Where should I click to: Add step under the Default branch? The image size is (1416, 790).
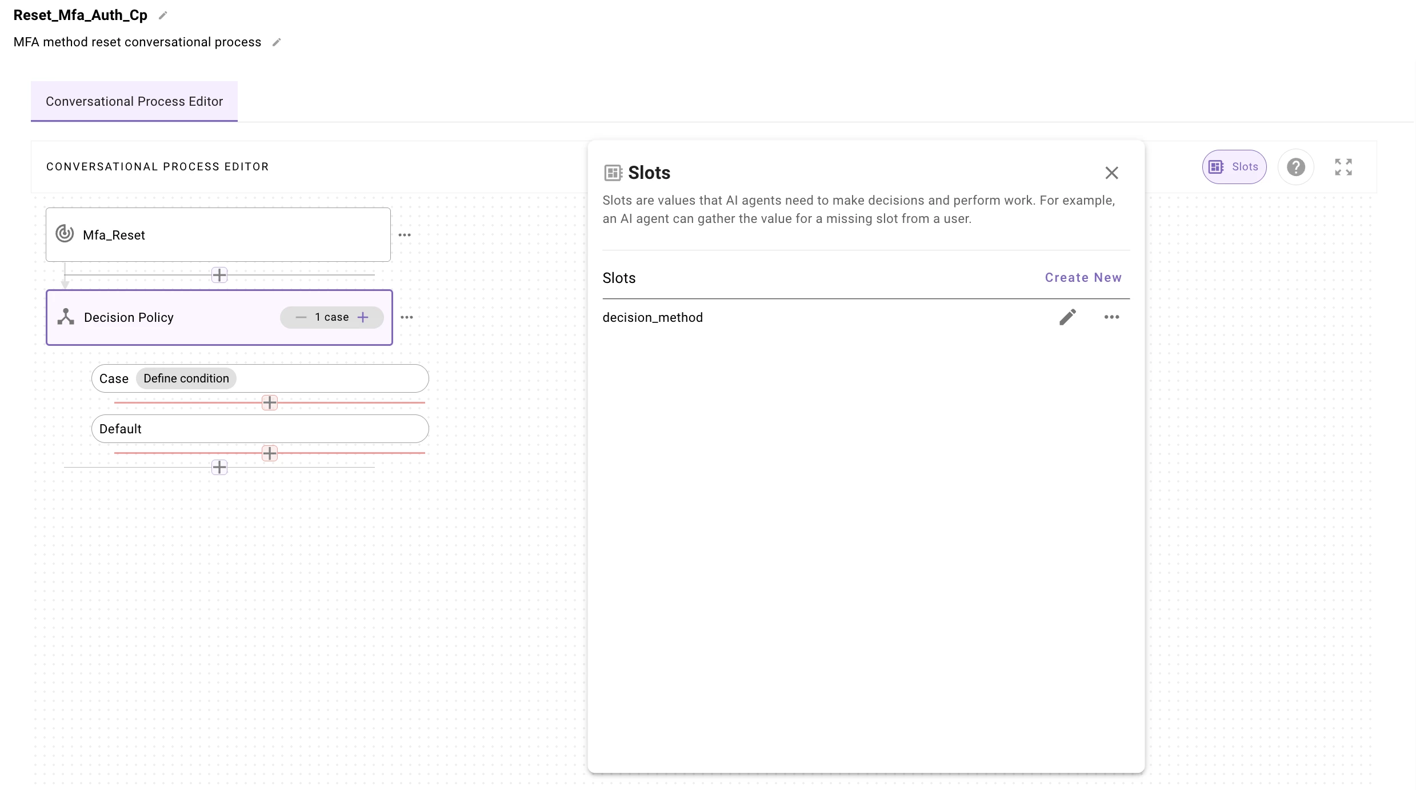point(270,453)
